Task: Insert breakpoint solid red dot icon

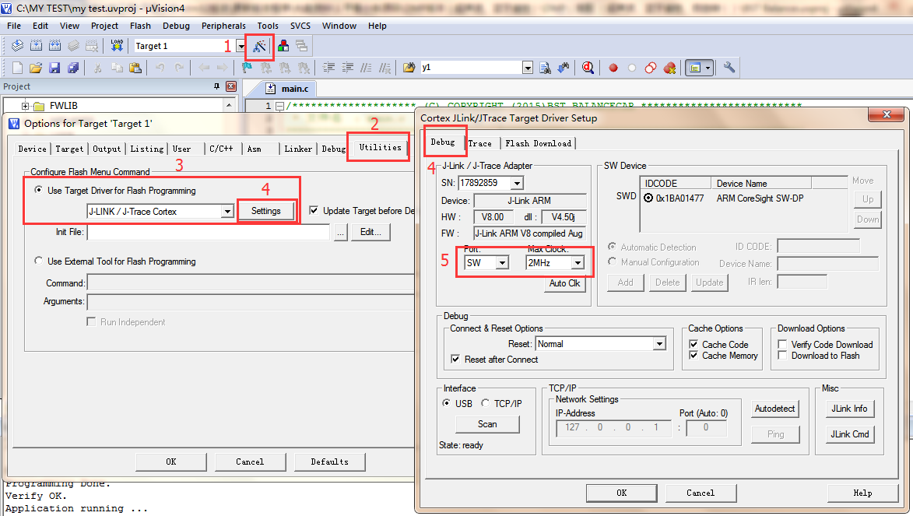Action: pyautogui.click(x=613, y=68)
